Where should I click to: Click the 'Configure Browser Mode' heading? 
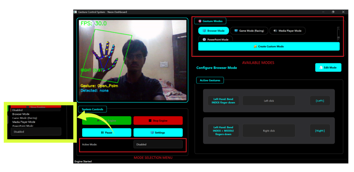[x=217, y=67]
